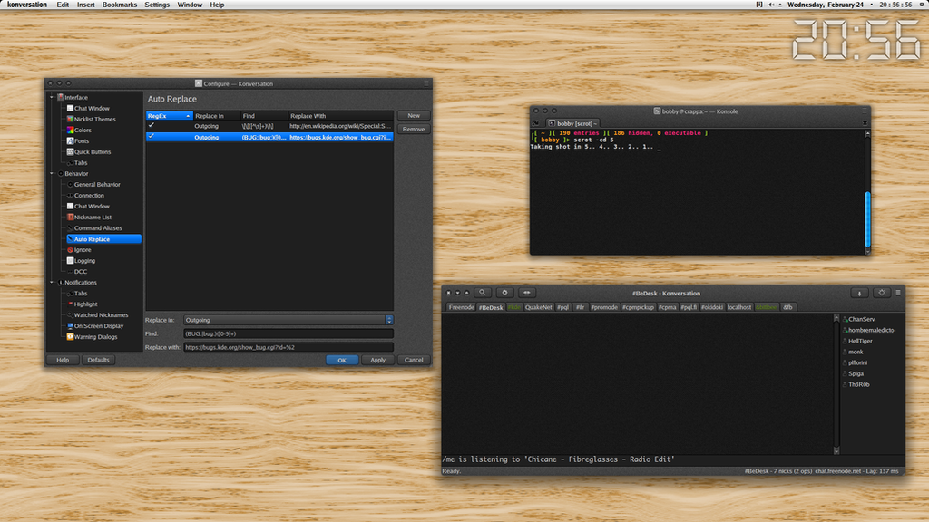
Task: Open the Window menu
Action: tap(190, 5)
